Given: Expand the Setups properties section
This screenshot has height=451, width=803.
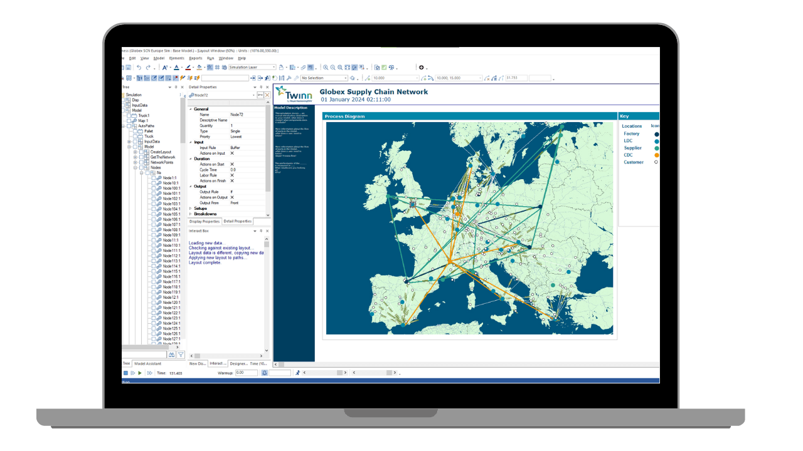Looking at the screenshot, I should coord(191,209).
